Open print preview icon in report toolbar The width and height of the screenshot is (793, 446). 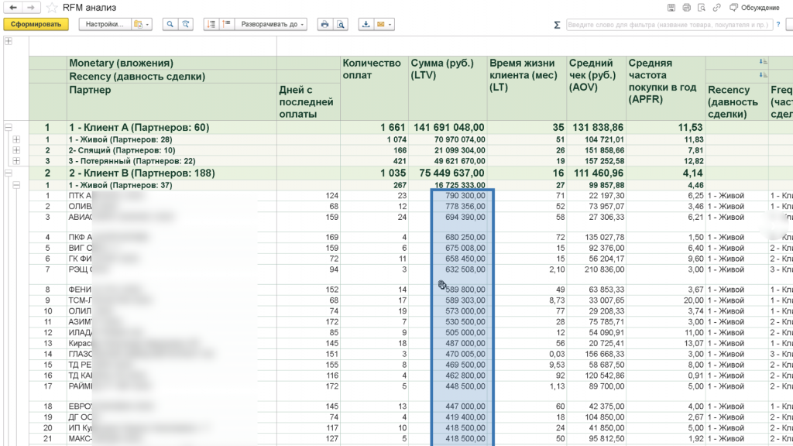click(341, 24)
